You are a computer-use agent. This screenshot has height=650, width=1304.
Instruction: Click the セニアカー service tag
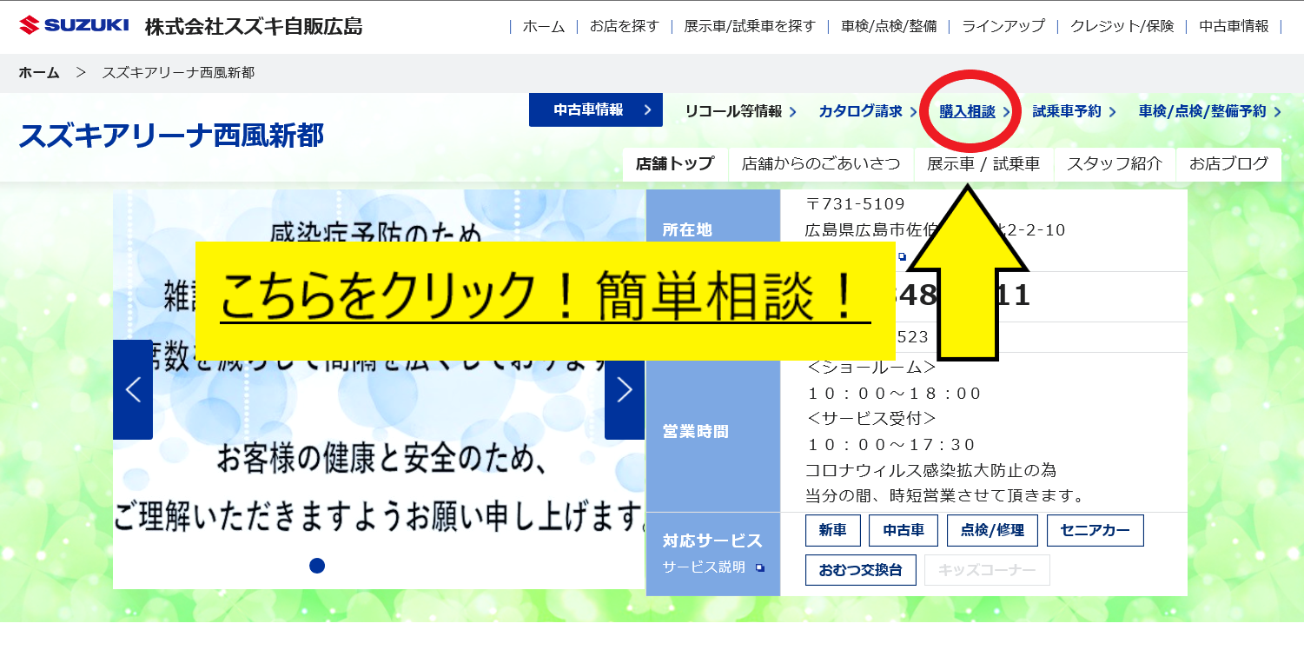coord(1095,530)
